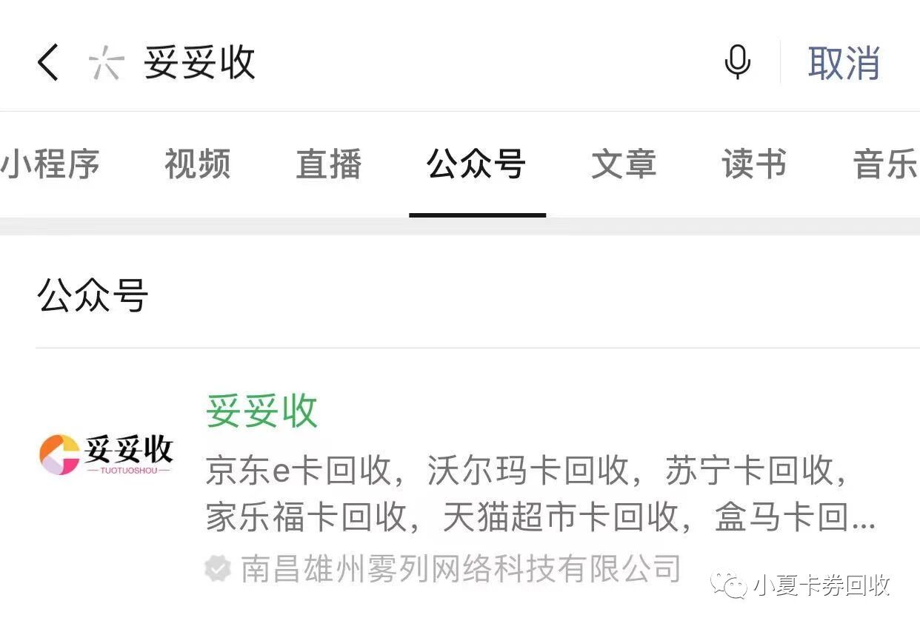The width and height of the screenshot is (920, 626).
Task: Cancel the search with 取消
Action: pyautogui.click(x=844, y=62)
